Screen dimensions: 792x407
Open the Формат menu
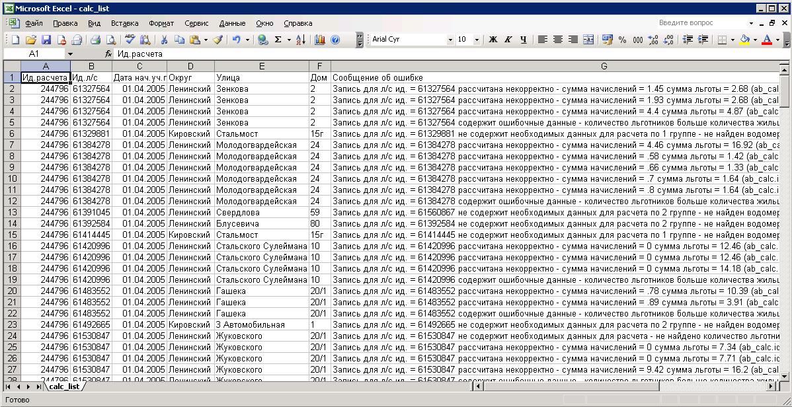click(x=161, y=23)
